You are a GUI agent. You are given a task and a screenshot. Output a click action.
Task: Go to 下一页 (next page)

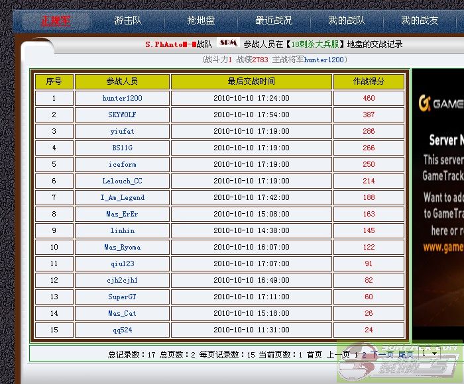(382, 355)
